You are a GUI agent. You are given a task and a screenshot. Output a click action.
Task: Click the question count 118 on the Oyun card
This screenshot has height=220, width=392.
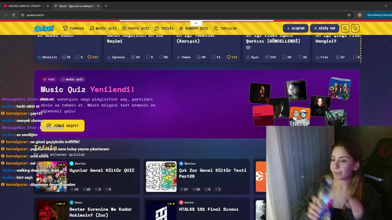(270, 57)
